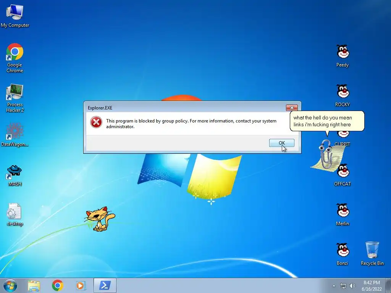Select the ROCKY agent icon
The image size is (391, 293).
[x=343, y=96]
